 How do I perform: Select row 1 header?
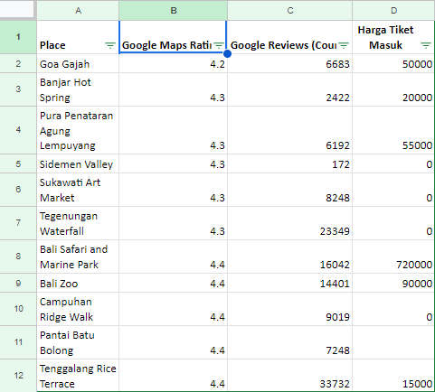click(x=18, y=37)
